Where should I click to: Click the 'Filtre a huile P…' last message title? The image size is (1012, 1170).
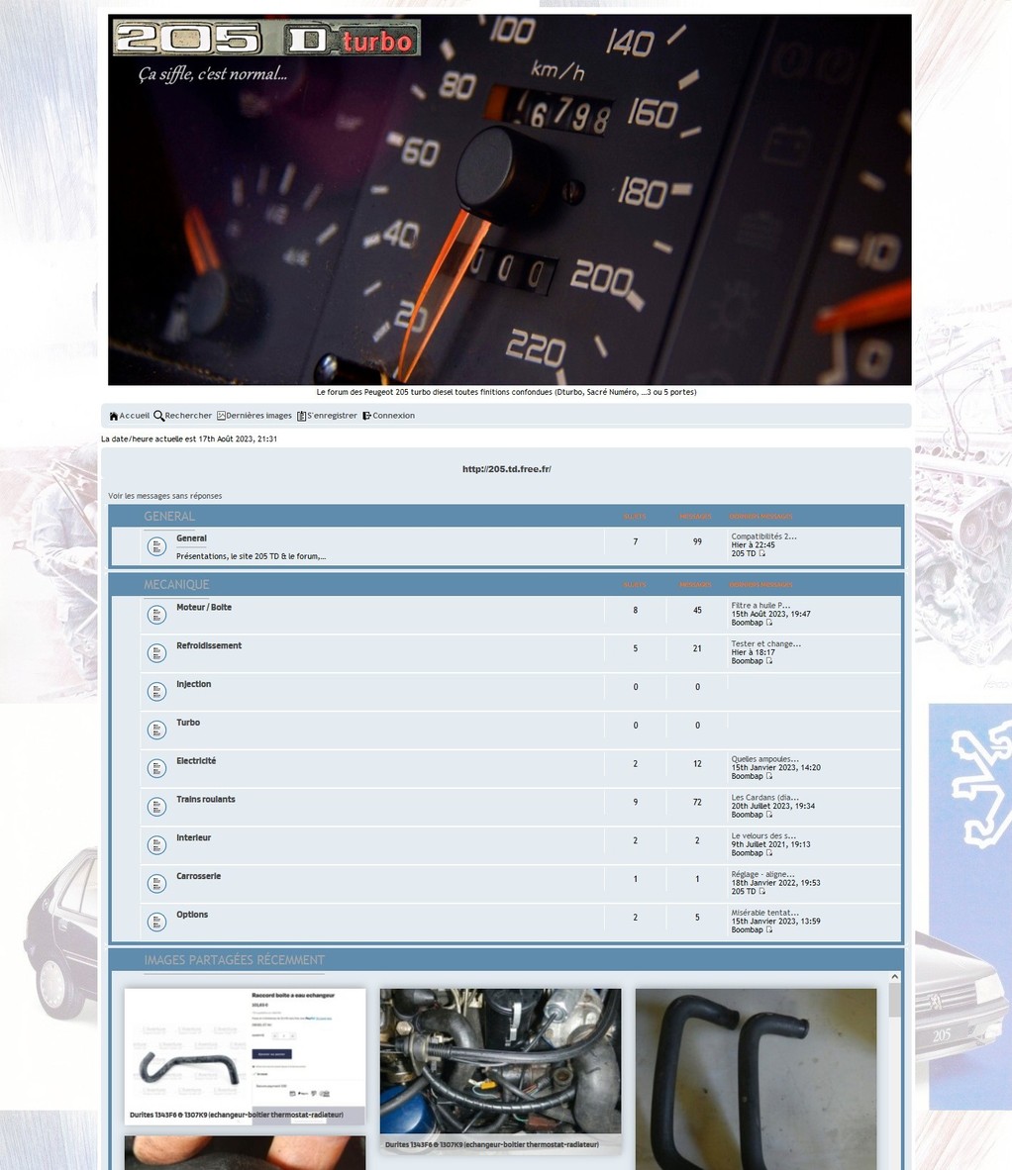(x=760, y=605)
